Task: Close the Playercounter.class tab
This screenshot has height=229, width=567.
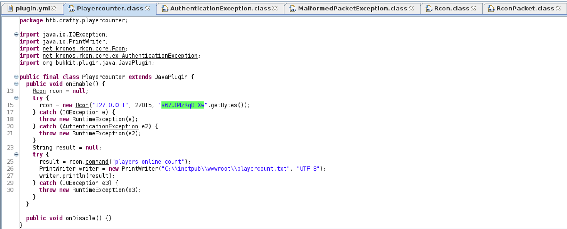Action: (x=147, y=8)
